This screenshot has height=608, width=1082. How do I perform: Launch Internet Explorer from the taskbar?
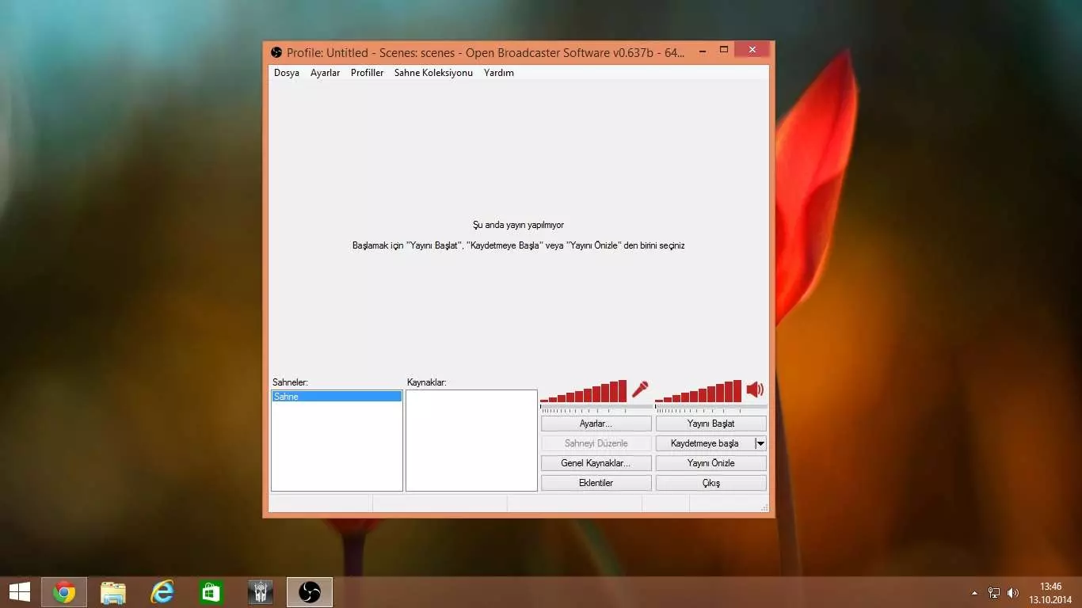click(x=162, y=592)
